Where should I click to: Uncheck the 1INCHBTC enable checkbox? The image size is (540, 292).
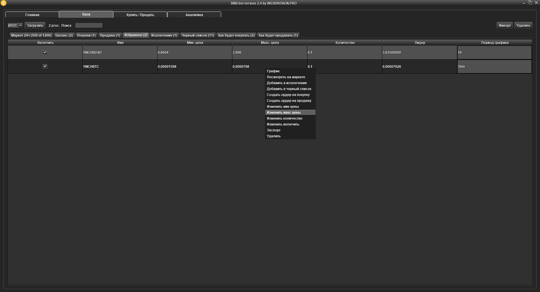click(45, 66)
